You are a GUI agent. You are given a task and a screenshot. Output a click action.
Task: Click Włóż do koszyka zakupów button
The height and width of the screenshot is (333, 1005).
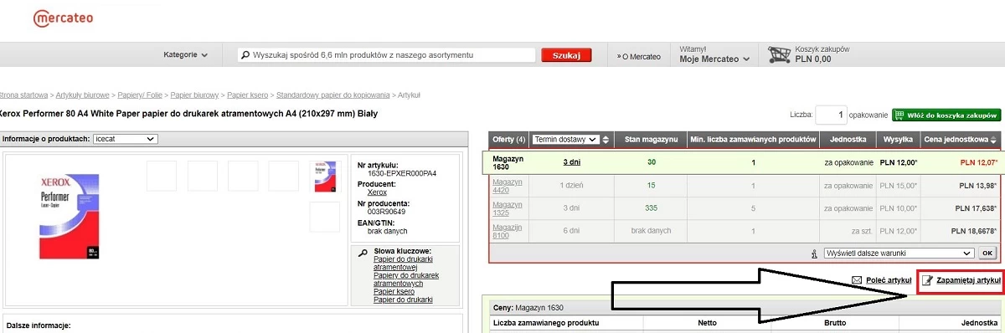click(946, 115)
